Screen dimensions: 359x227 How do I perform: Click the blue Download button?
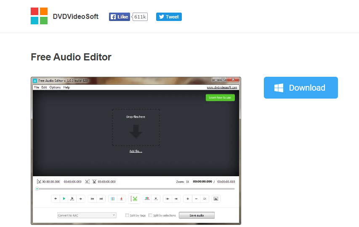click(300, 88)
